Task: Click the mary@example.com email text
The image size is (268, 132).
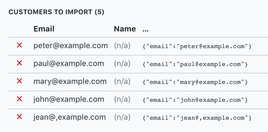Action: [70, 81]
